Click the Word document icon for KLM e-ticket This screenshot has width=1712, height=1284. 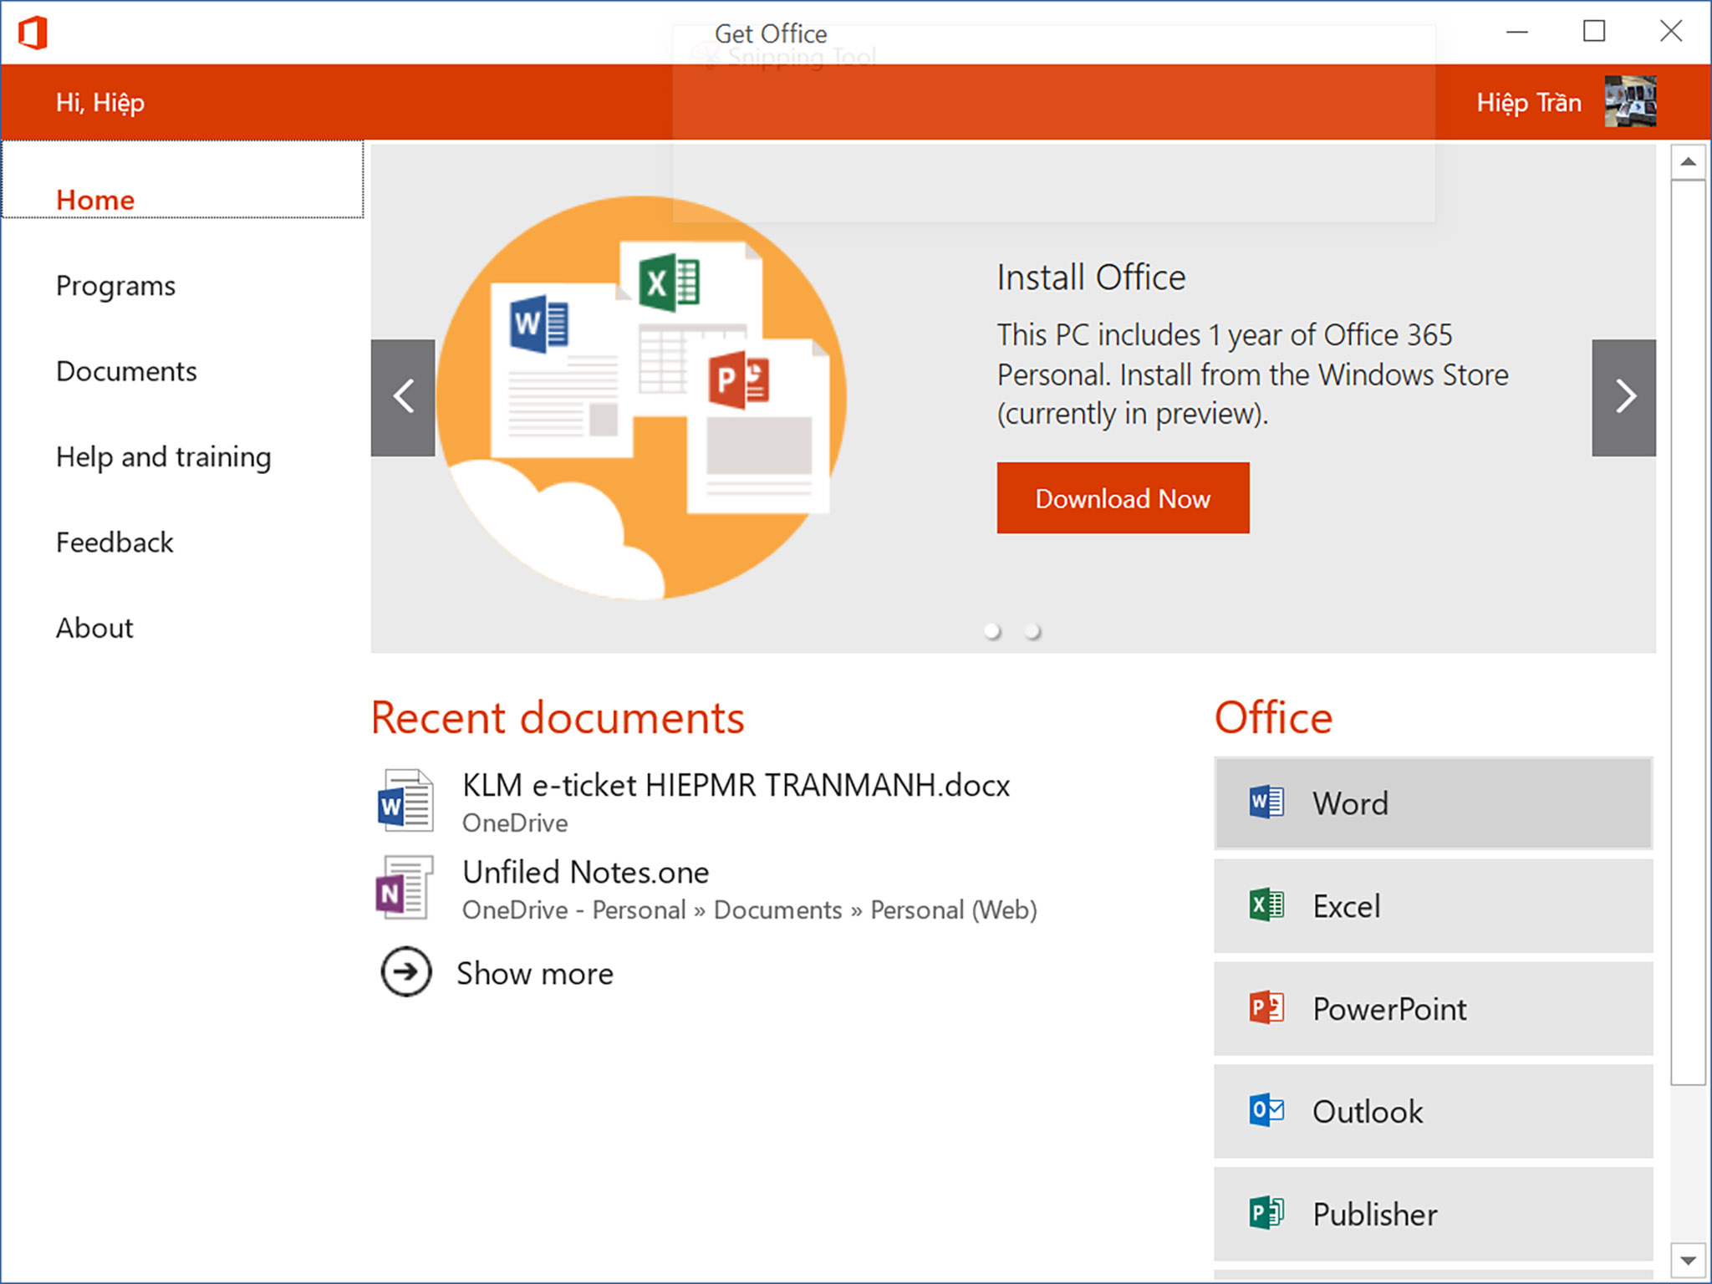405,800
